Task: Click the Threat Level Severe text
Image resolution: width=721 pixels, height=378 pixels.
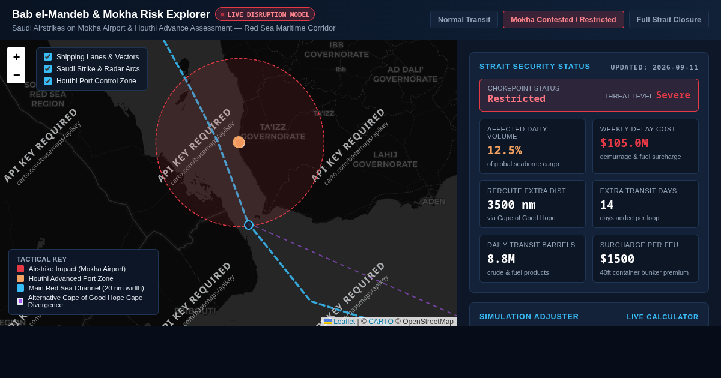Action: coord(647,95)
